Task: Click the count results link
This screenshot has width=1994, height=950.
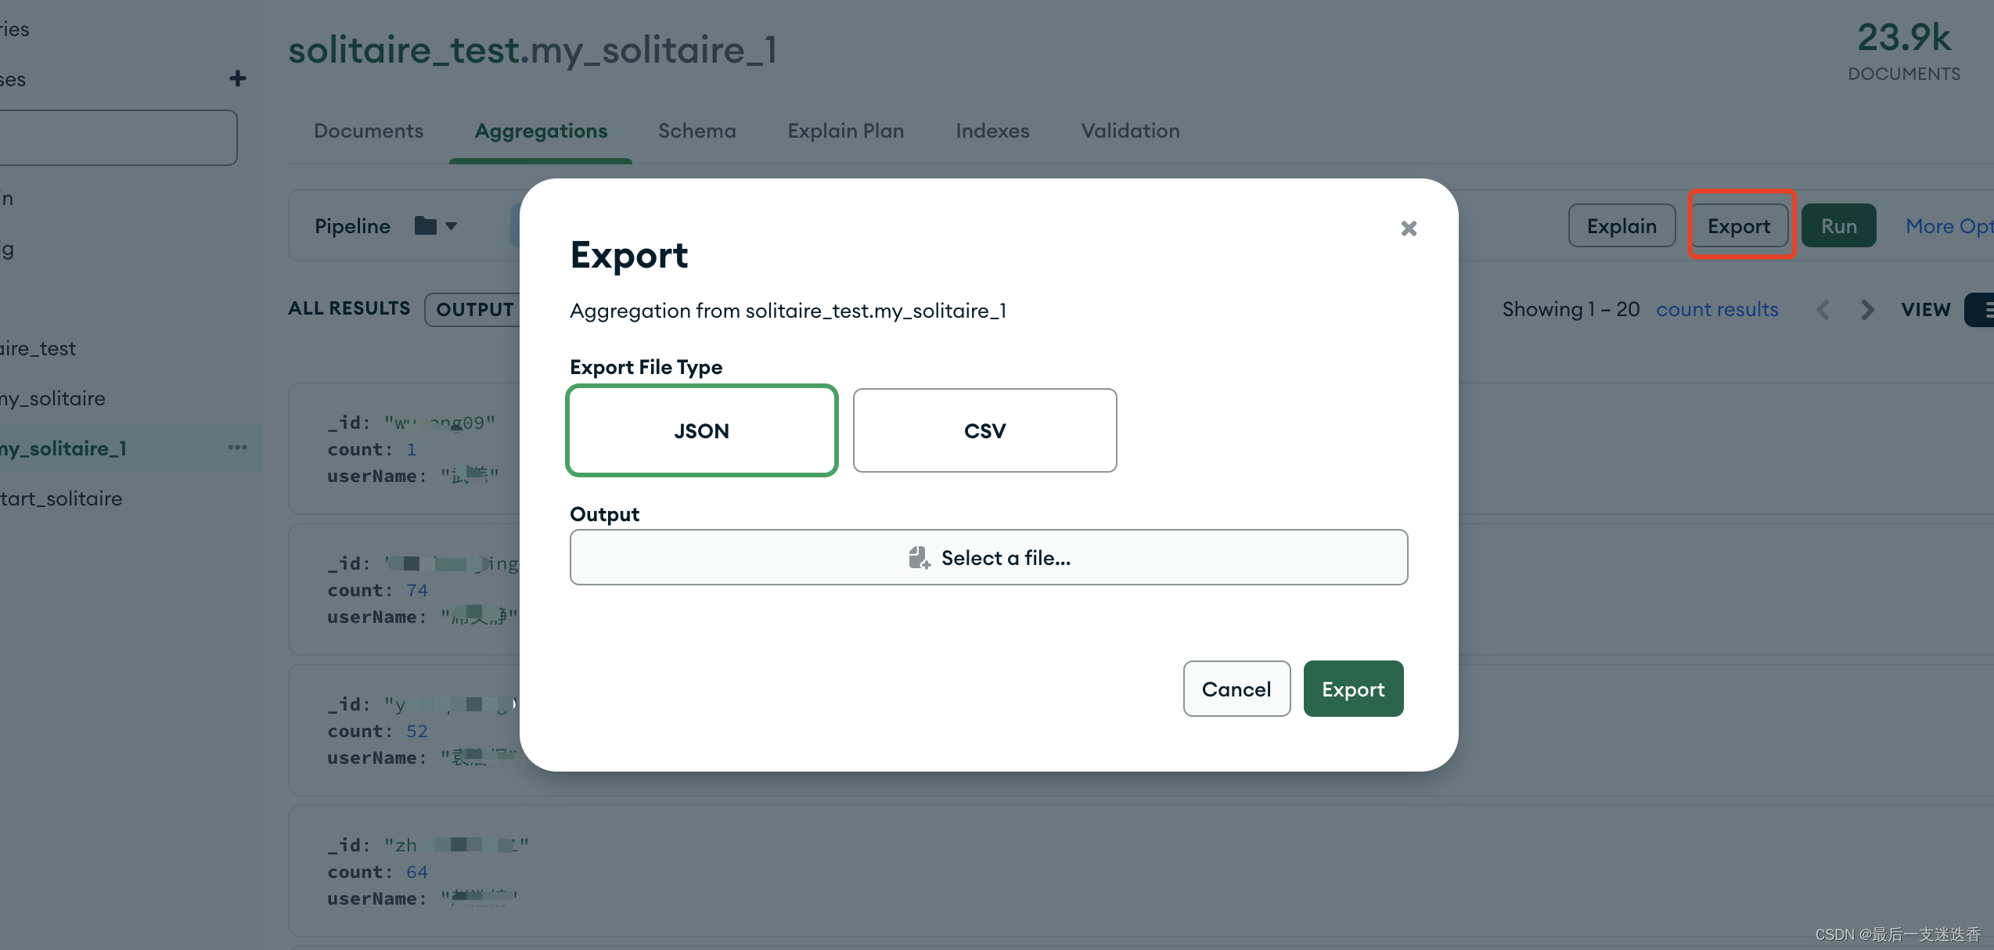Action: click(1717, 309)
